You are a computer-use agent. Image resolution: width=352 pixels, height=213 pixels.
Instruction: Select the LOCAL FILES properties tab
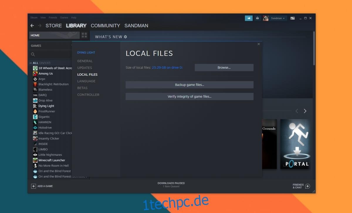click(x=87, y=75)
